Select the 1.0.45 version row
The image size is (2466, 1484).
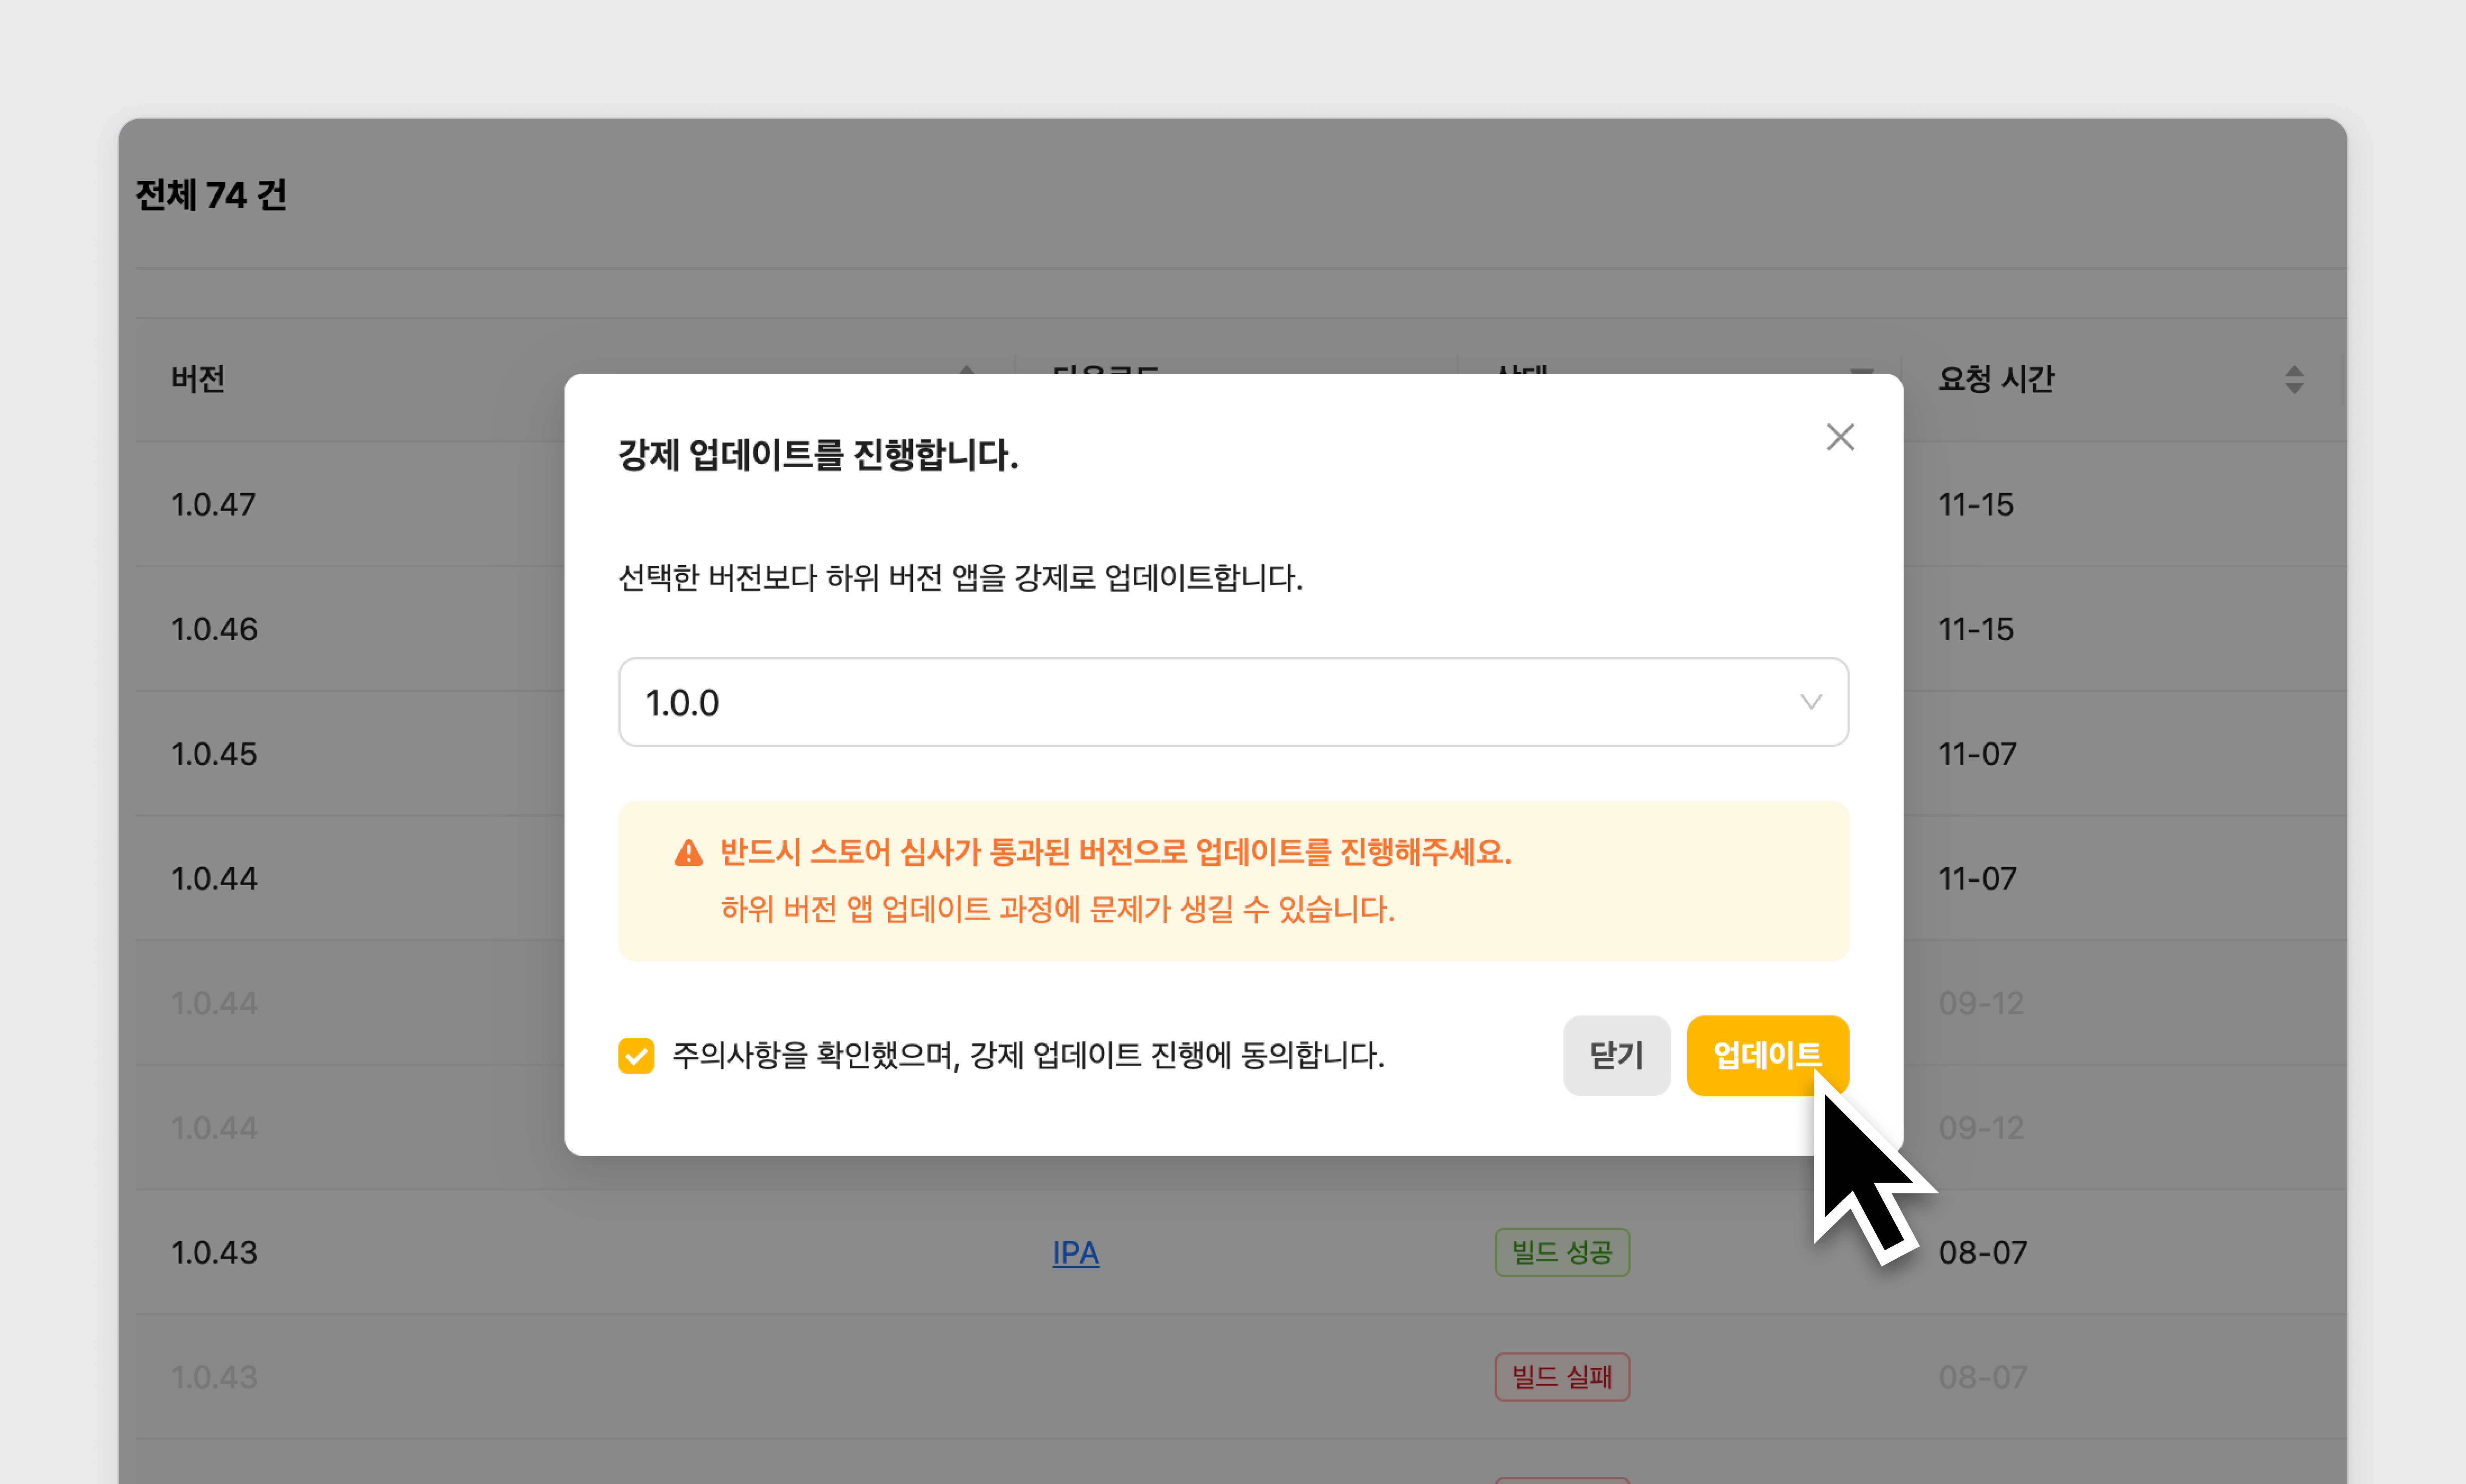(x=214, y=754)
